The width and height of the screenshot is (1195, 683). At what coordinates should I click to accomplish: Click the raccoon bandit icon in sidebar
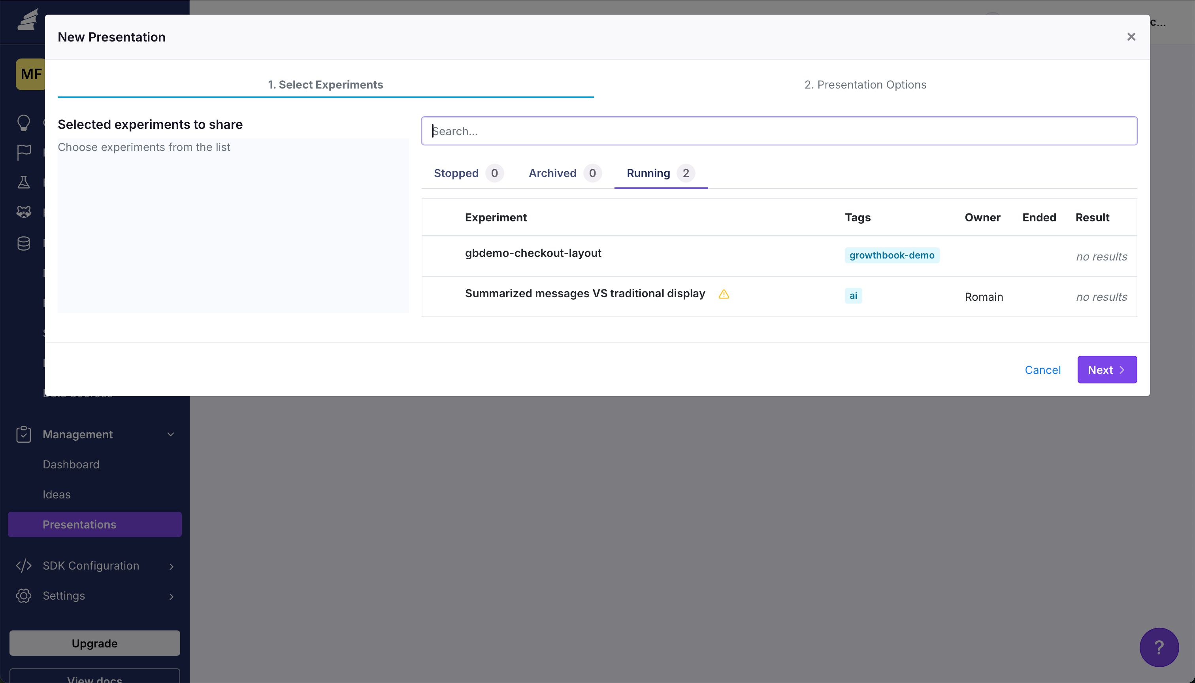pyautogui.click(x=23, y=212)
